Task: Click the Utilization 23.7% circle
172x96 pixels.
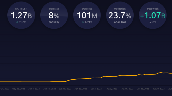Action: [x=120, y=15]
